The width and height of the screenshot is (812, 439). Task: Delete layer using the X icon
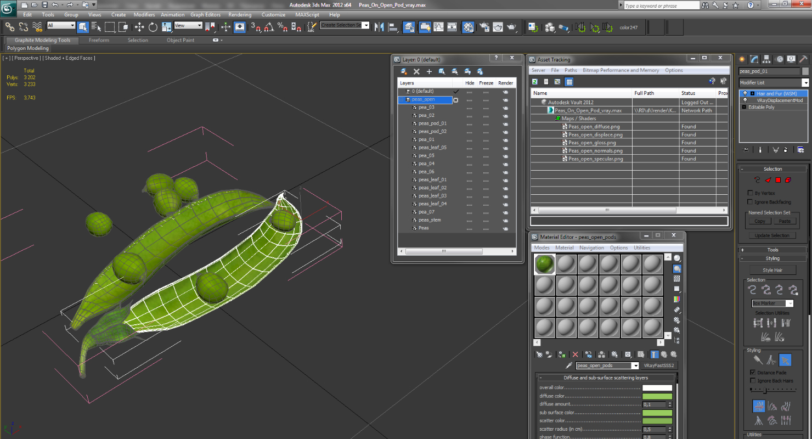tap(416, 71)
